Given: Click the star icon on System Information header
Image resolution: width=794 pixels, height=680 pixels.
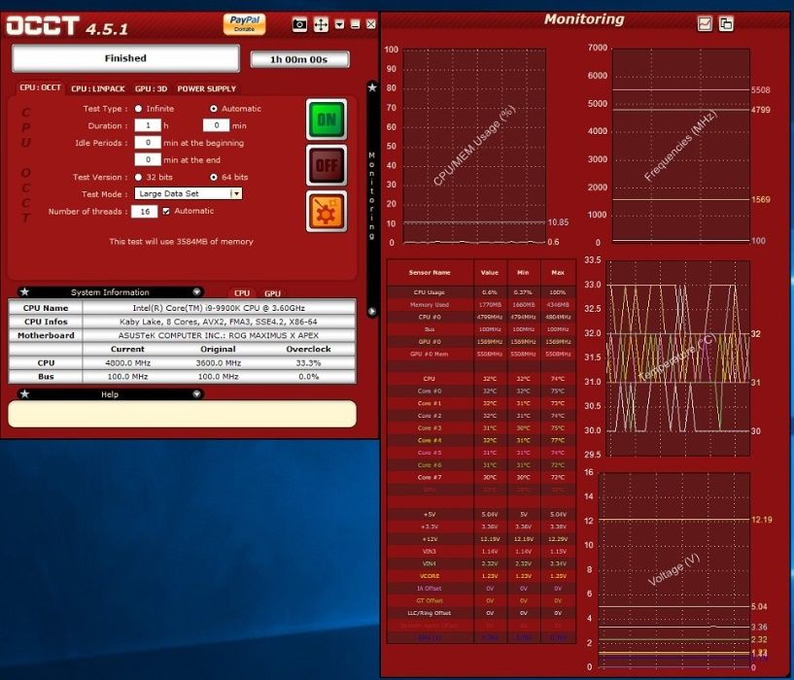Looking at the screenshot, I should click(x=25, y=292).
